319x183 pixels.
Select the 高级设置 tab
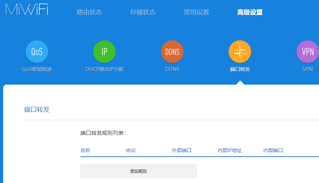click(x=250, y=13)
